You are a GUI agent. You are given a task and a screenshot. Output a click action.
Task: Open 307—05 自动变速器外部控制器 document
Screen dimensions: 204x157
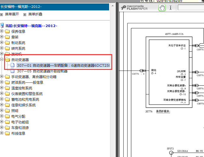(42, 71)
